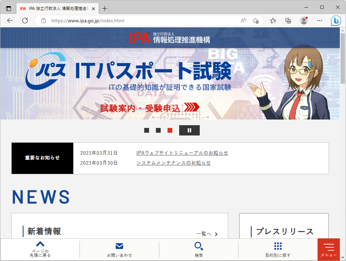Viewport: 346px width, 261px height.
Task: Open the メニュー hamburger icon
Action: [329, 248]
